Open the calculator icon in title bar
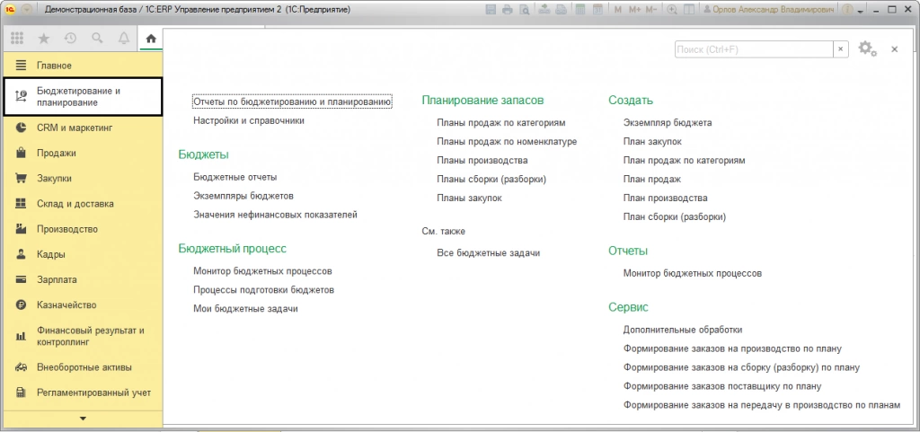Image resolution: width=920 pixels, height=432 pixels. tap(580, 10)
